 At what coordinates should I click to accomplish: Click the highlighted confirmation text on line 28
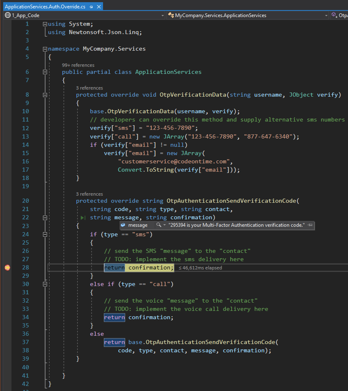click(x=149, y=267)
